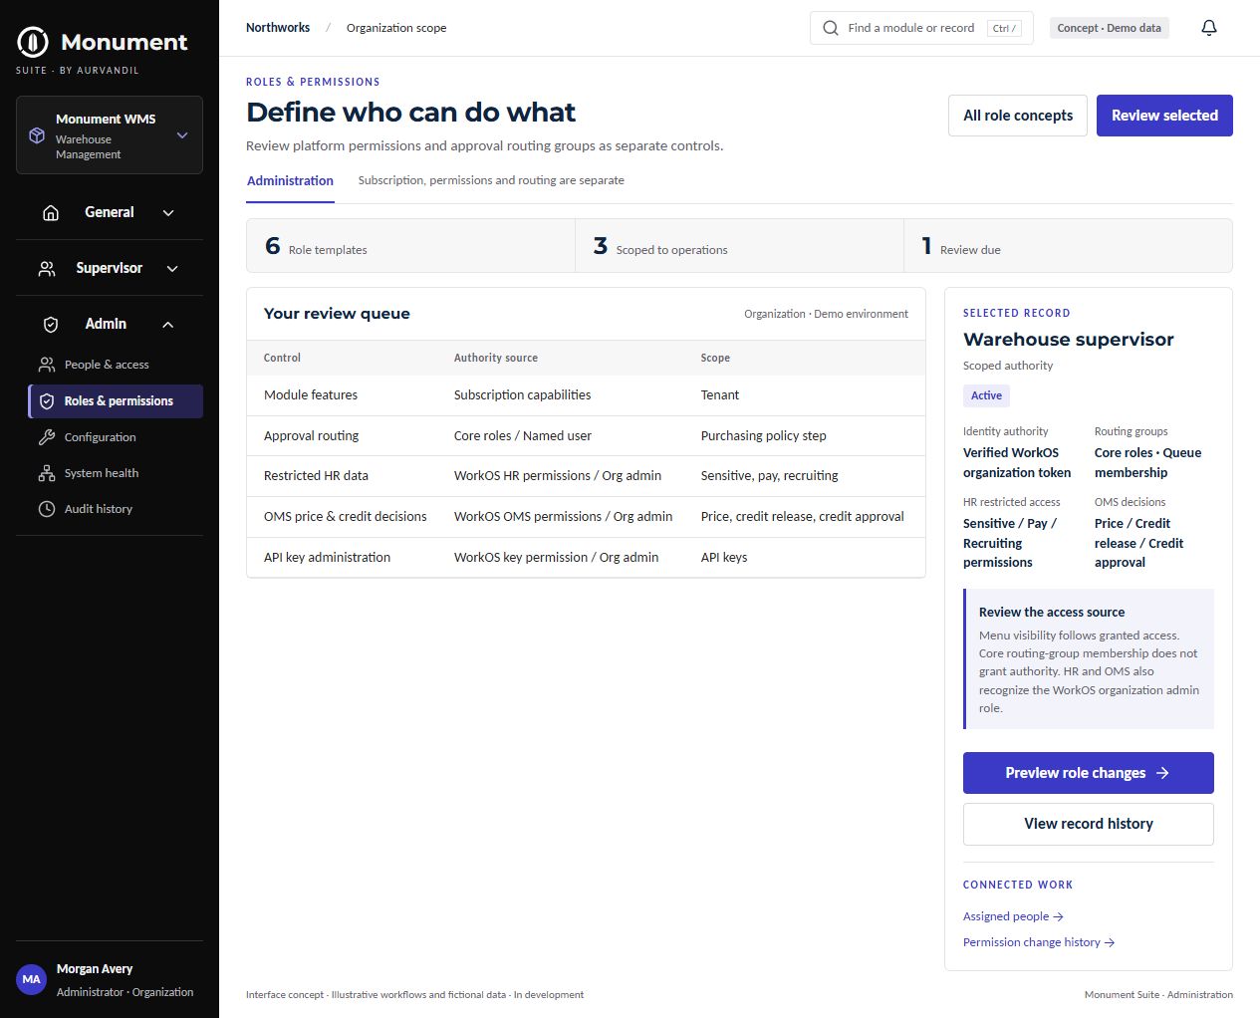Open Roles & permissions page
The width and height of the screenshot is (1260, 1018).
116,401
